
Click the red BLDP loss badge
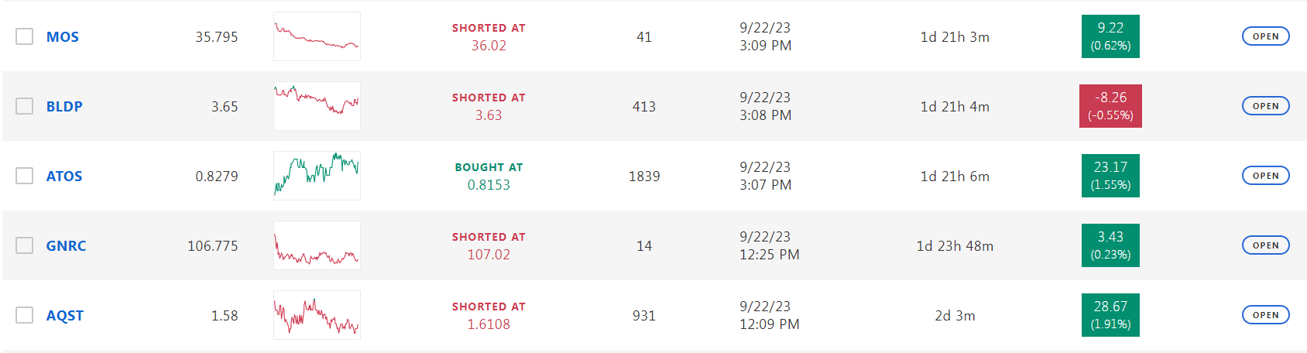tap(1110, 106)
